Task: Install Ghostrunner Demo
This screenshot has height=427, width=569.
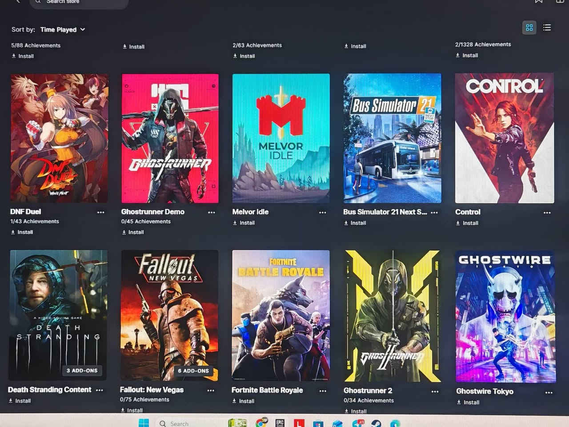Action: point(133,232)
